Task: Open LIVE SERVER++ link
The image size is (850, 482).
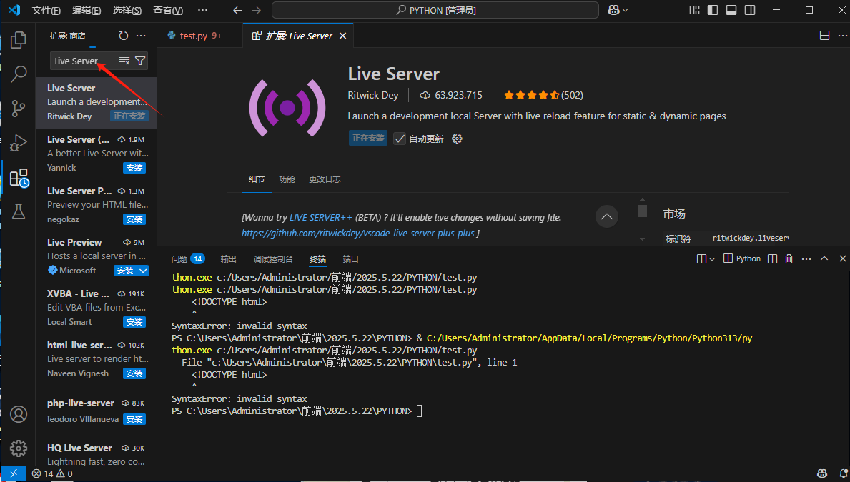Action: click(x=321, y=217)
